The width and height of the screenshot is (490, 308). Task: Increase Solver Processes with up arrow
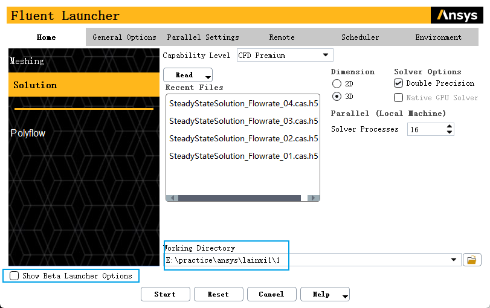449,126
